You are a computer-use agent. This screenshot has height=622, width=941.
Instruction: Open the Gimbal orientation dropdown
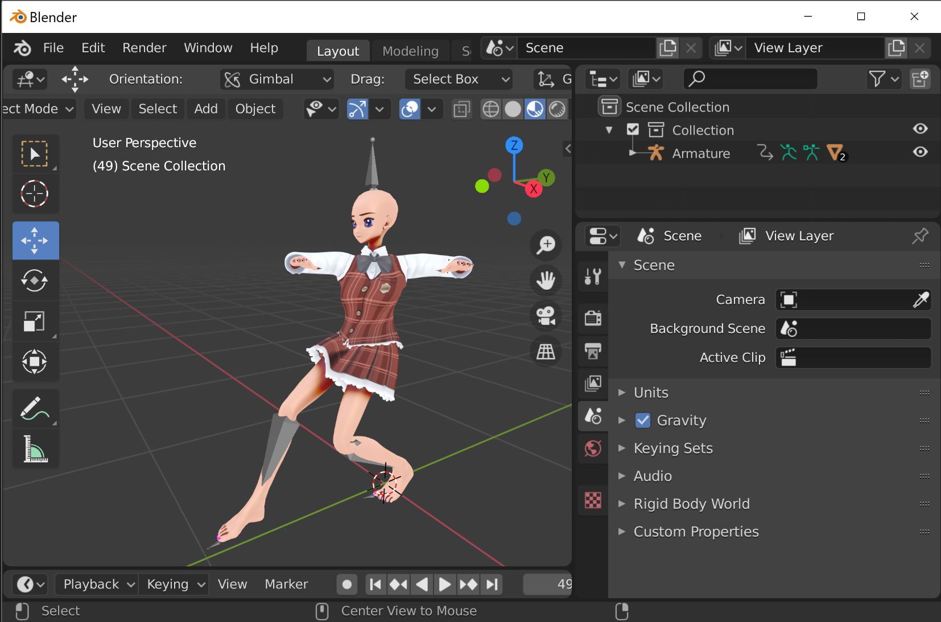277,80
